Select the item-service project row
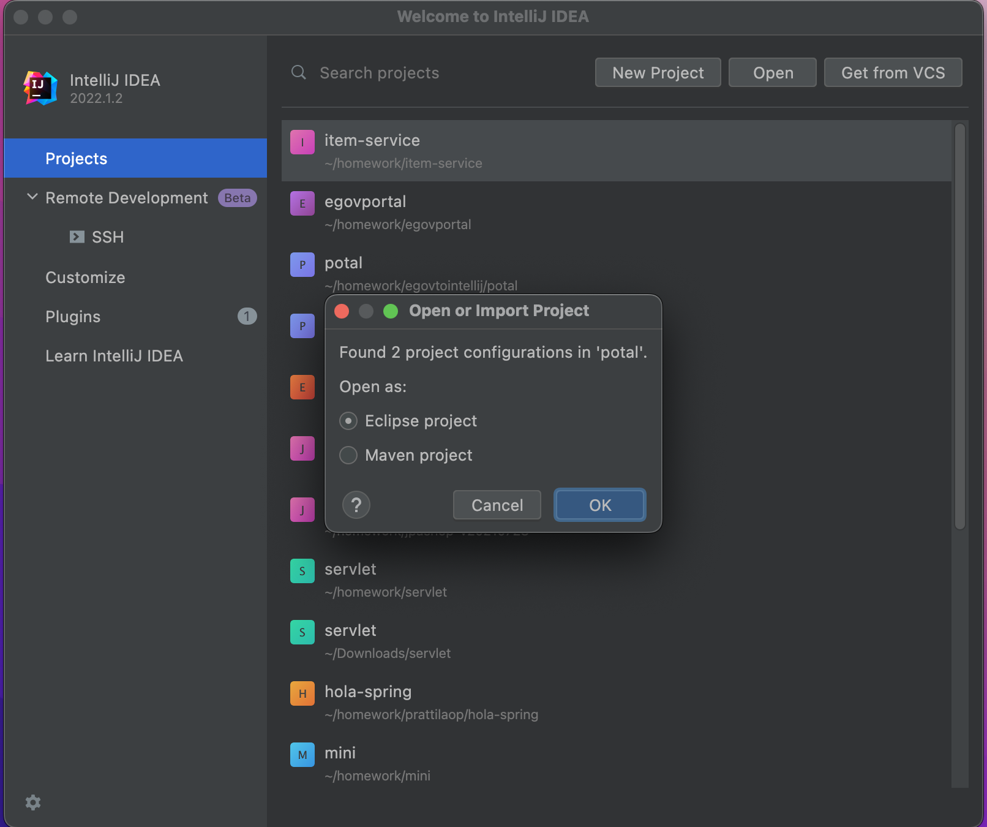987x827 pixels. pos(617,151)
